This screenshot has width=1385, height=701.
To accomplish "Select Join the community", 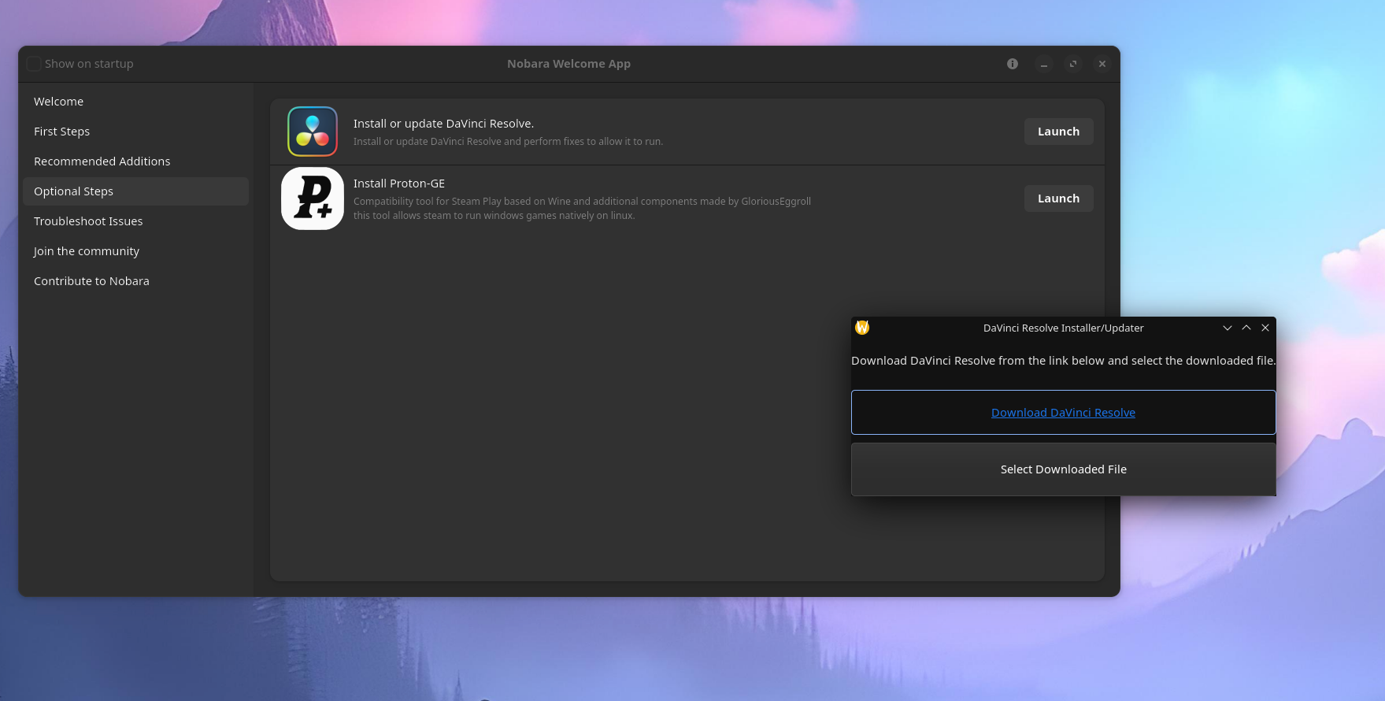I will coord(86,251).
